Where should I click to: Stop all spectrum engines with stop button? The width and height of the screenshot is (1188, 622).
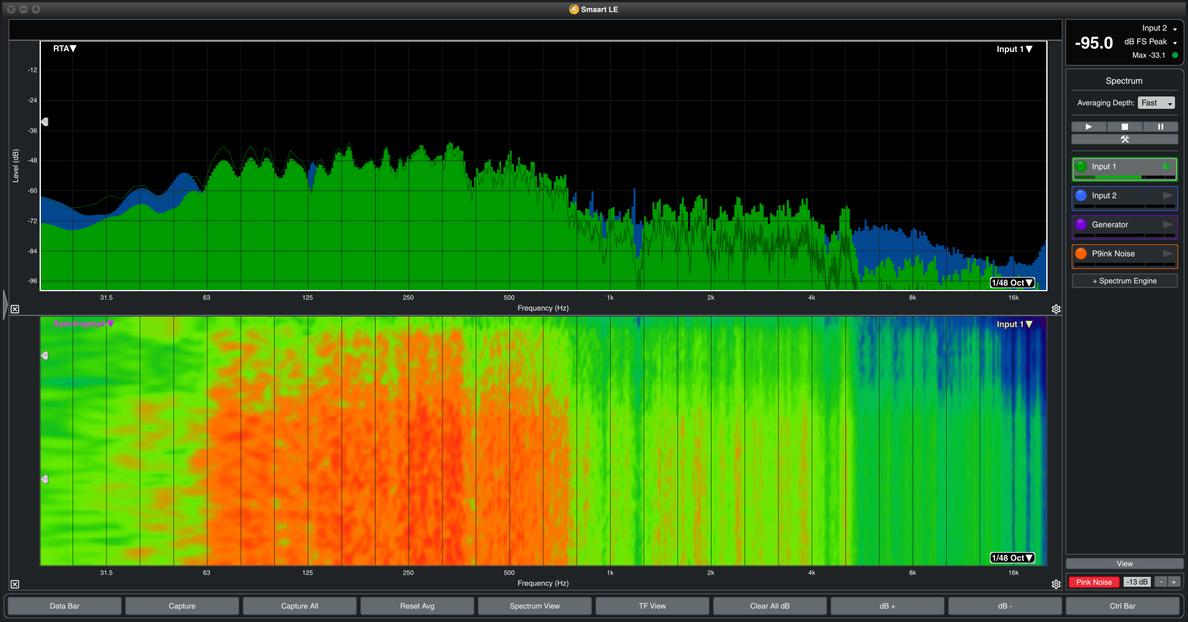point(1125,127)
